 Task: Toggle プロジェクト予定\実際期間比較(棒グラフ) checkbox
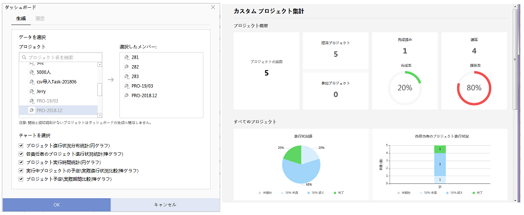(21, 179)
